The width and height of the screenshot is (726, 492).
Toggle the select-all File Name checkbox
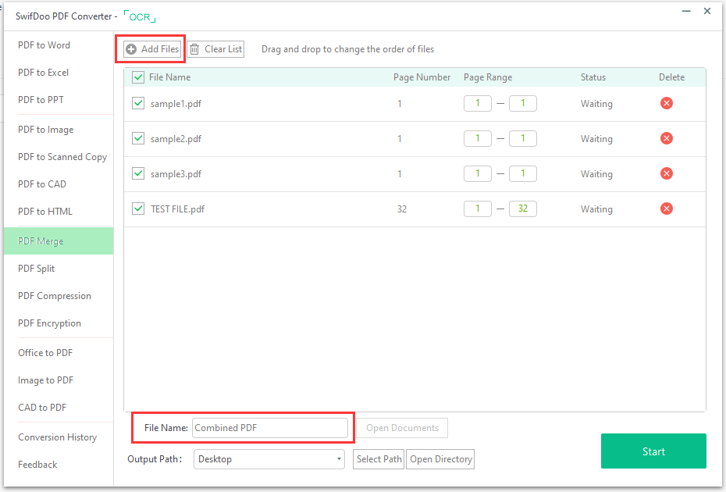click(x=138, y=77)
